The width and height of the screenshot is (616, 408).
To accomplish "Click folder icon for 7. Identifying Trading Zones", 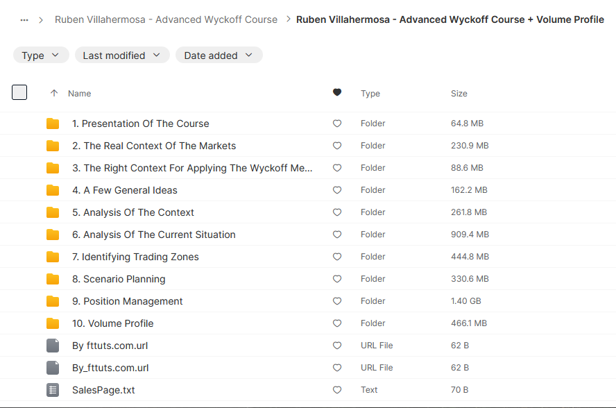I will pyautogui.click(x=53, y=257).
